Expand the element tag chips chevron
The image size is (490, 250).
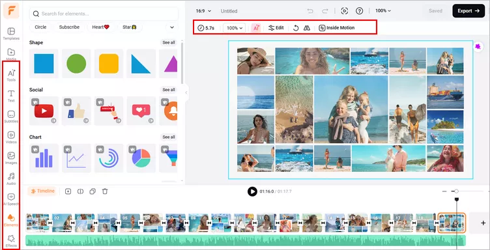[x=172, y=27]
